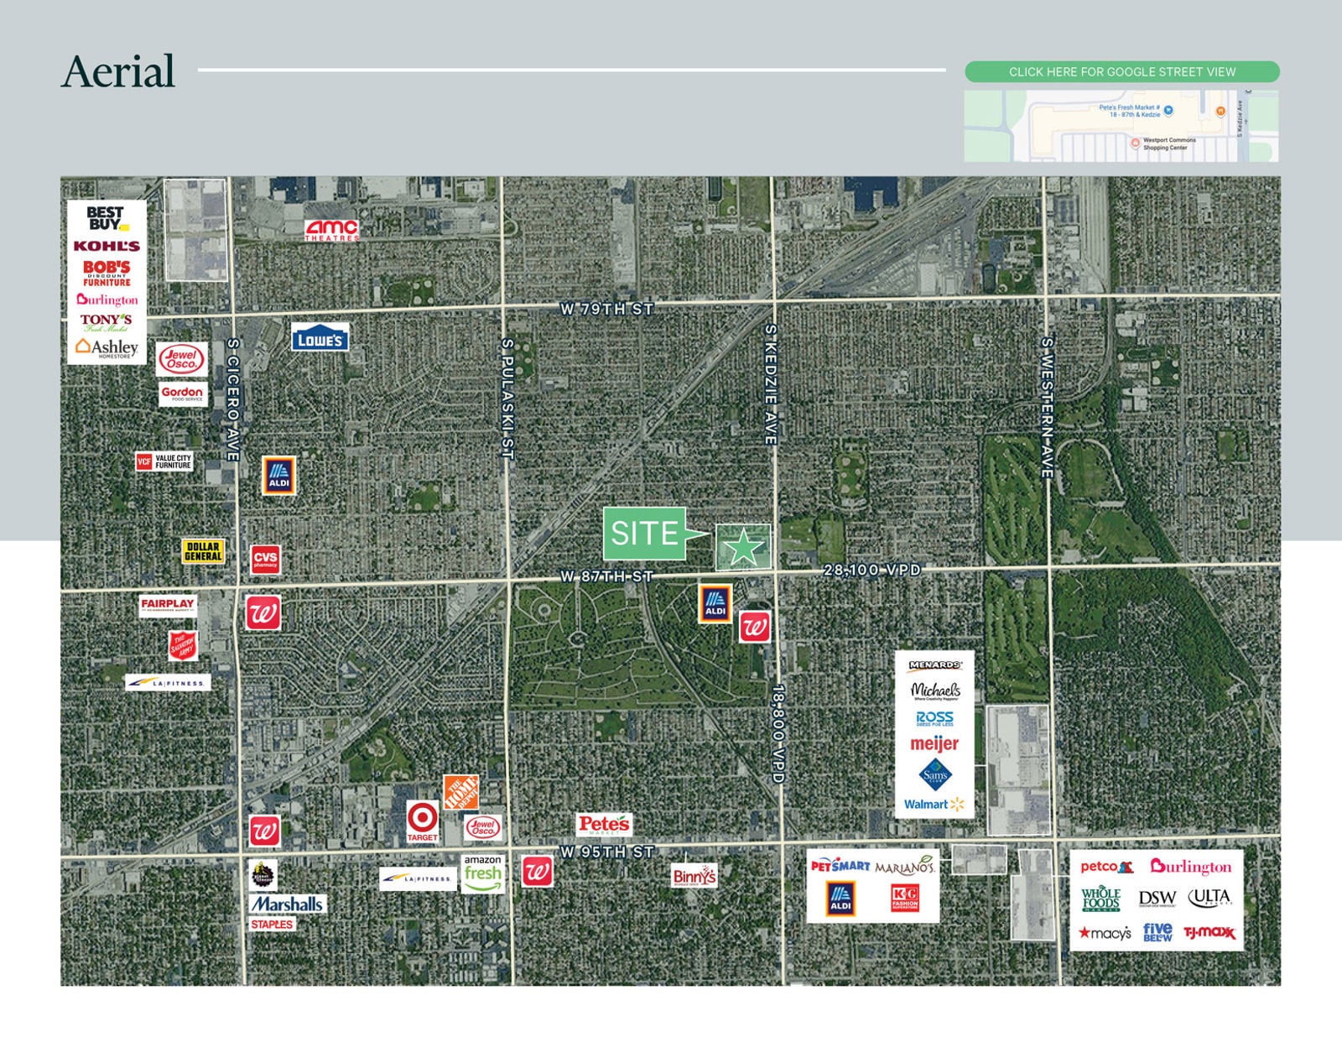Select the Kohl's logo
The width and height of the screenshot is (1342, 1037).
coord(107,246)
